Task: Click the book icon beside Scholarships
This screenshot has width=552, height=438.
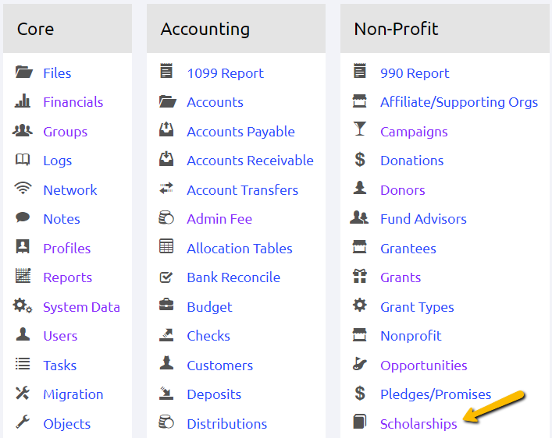Action: click(360, 423)
